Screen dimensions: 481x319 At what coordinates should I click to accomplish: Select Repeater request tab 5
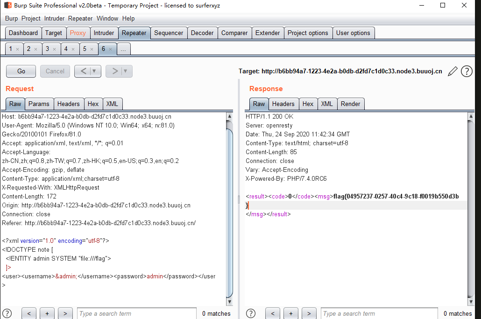point(85,49)
